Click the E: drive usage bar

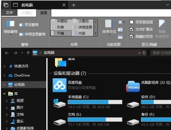point(95,120)
